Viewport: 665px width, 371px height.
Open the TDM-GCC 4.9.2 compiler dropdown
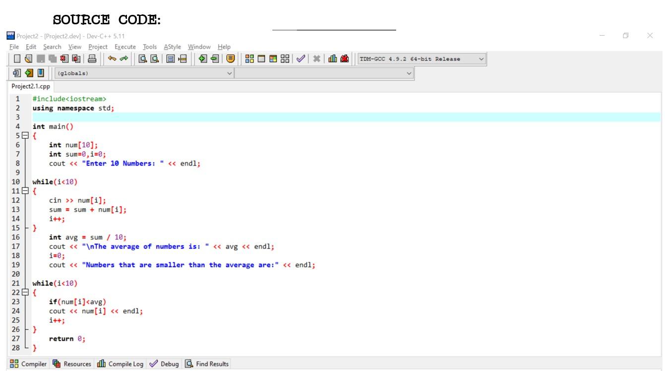[422, 60]
